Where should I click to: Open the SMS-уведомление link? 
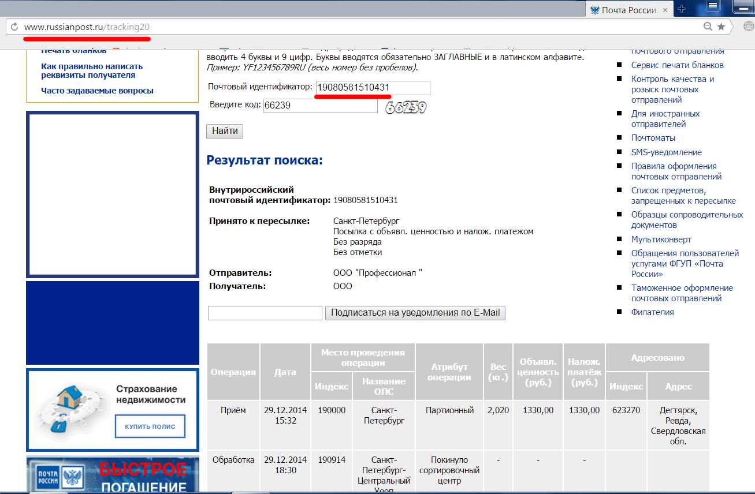(667, 152)
